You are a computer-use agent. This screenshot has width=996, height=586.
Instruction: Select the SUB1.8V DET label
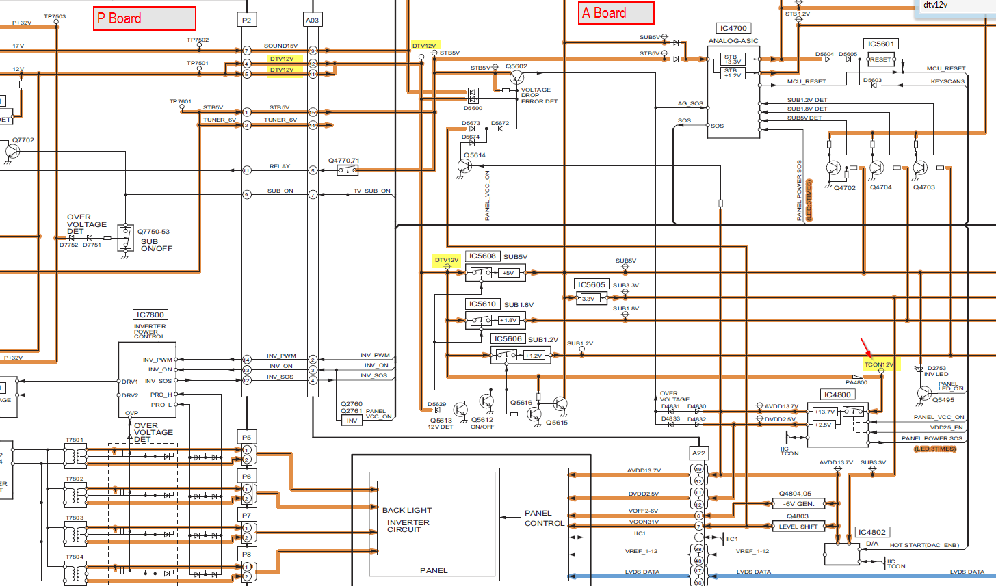click(x=807, y=109)
